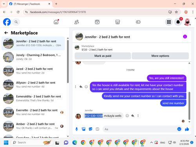Viewport: 196px width, 147px height.
Task: Click the Mark as paid button
Action: [x=103, y=56]
